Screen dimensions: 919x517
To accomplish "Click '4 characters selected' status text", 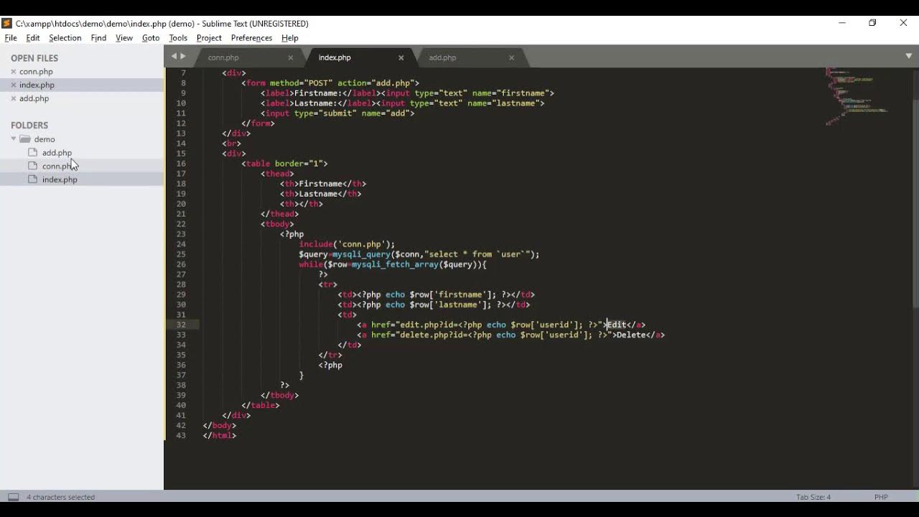I will pyautogui.click(x=60, y=497).
